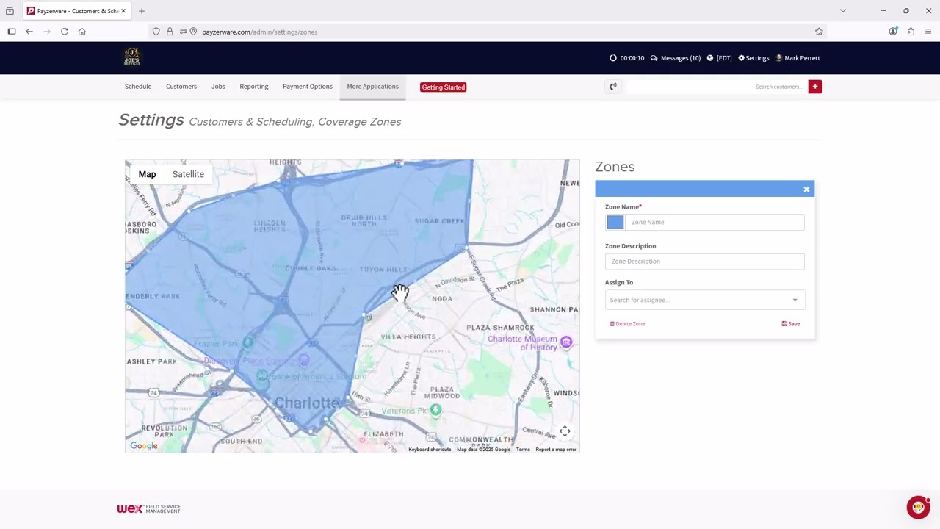
Task: Close the Payzerware browser tab
Action: pyautogui.click(x=123, y=11)
